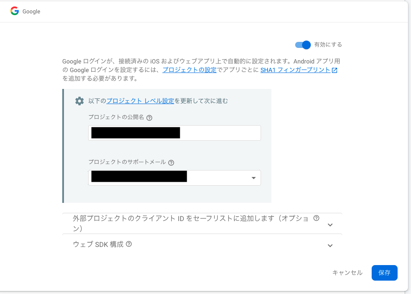Click the external-link icon after SHA1 フィンガープリント
The height and width of the screenshot is (294, 411).
coord(335,70)
